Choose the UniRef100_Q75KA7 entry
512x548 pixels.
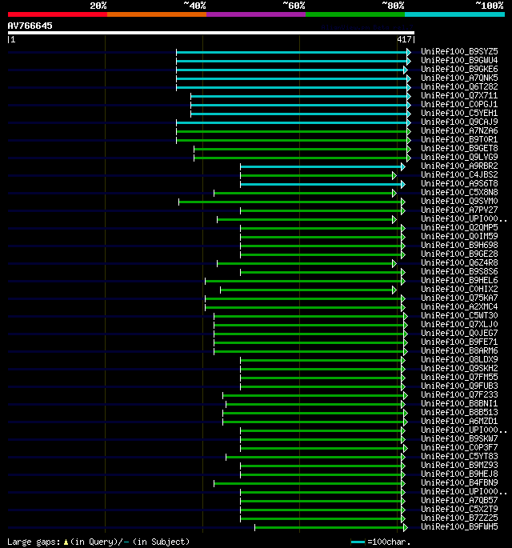point(459,298)
